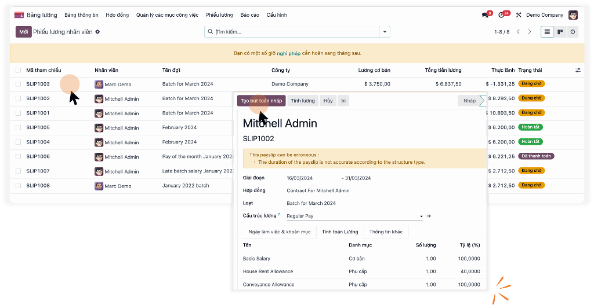Screen dimensions: 594x305
Task: Open the Bảng thông tin menu
Action: point(81,15)
